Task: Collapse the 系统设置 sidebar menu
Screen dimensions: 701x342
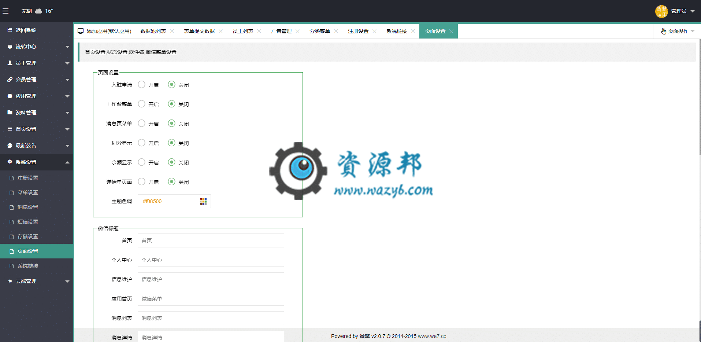Action: [67, 162]
